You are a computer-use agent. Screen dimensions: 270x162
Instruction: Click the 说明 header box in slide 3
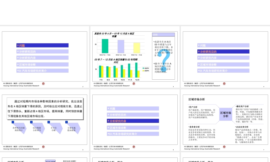(163, 35)
